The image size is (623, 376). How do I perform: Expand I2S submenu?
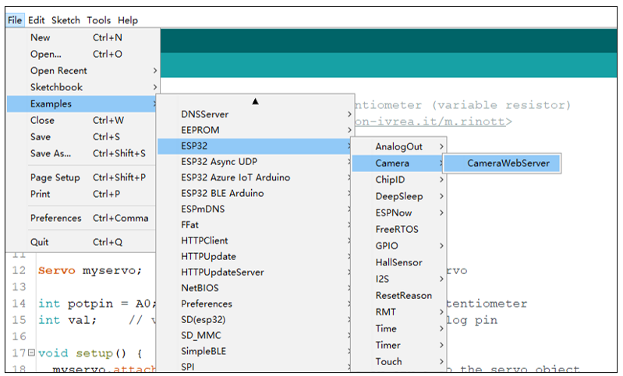click(x=399, y=279)
